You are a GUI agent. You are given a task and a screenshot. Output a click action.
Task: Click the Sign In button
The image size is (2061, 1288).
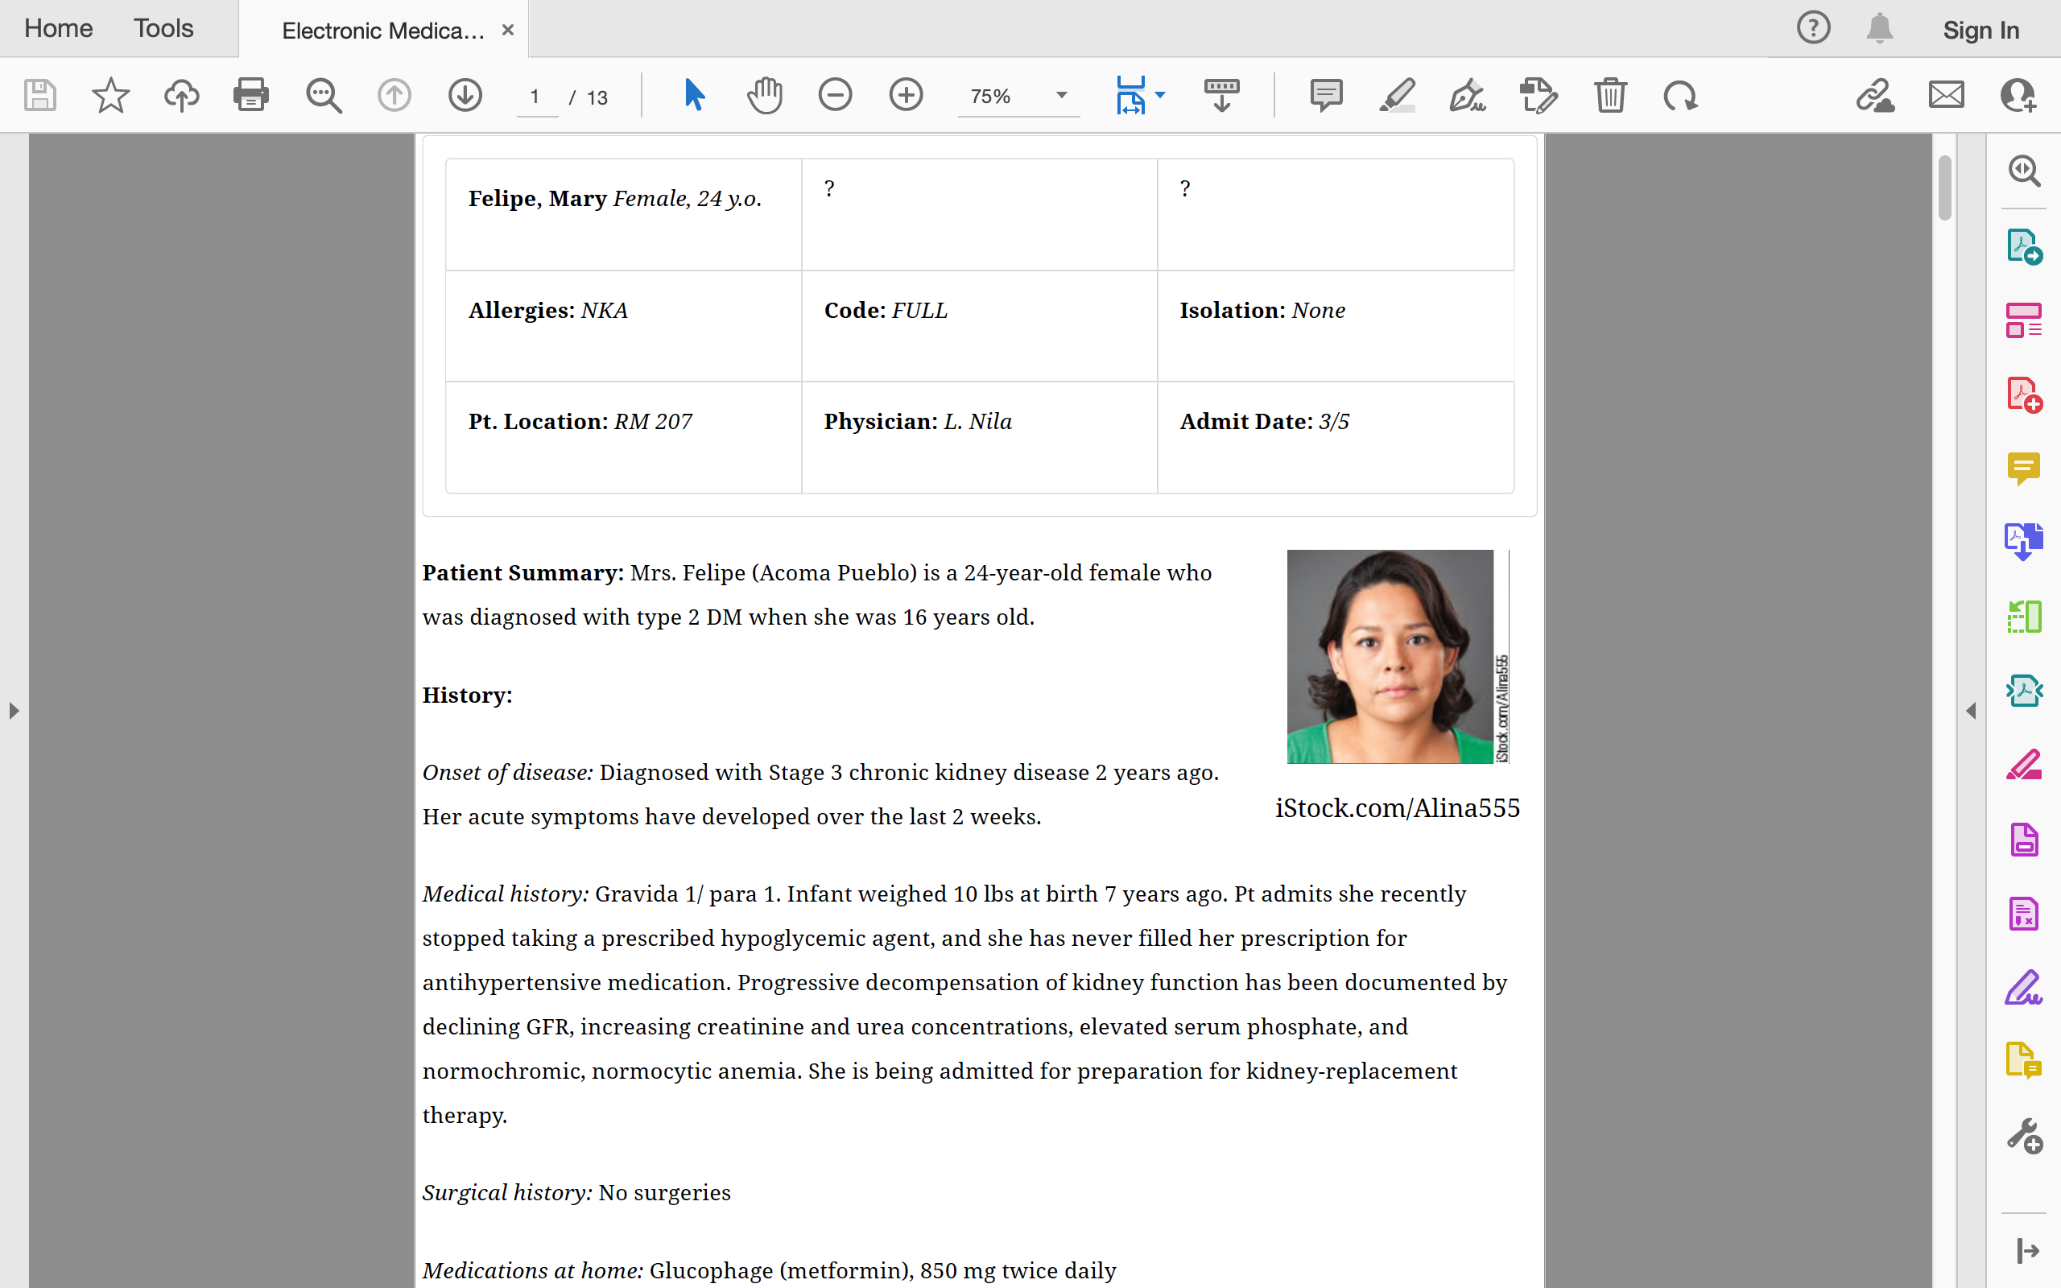(1980, 28)
